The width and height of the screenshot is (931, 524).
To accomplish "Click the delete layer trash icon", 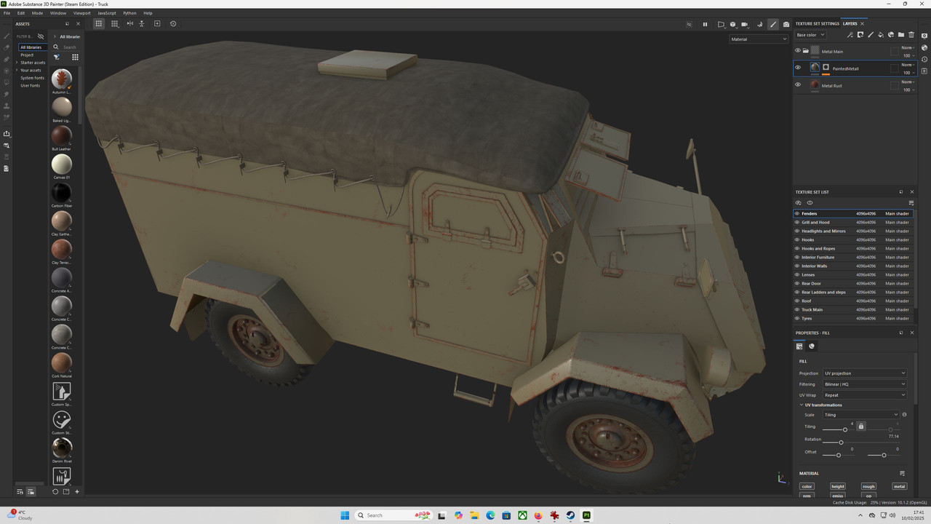I will point(911,35).
